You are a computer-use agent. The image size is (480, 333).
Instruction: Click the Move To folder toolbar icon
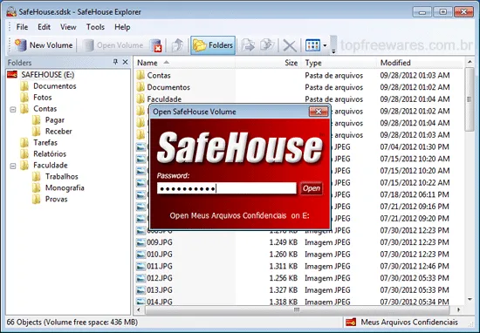tap(267, 45)
